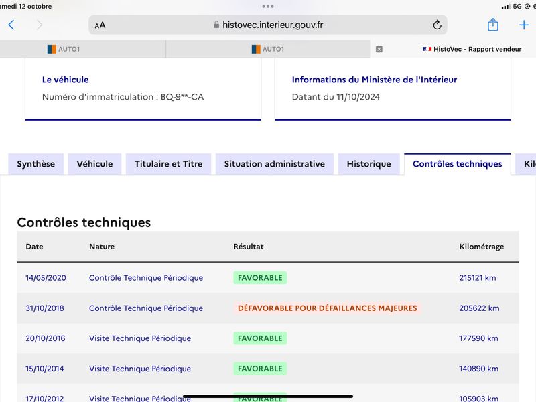Tap the 5G signal indicator in the status bar
The height and width of the screenshot is (402, 536).
(x=517, y=6)
